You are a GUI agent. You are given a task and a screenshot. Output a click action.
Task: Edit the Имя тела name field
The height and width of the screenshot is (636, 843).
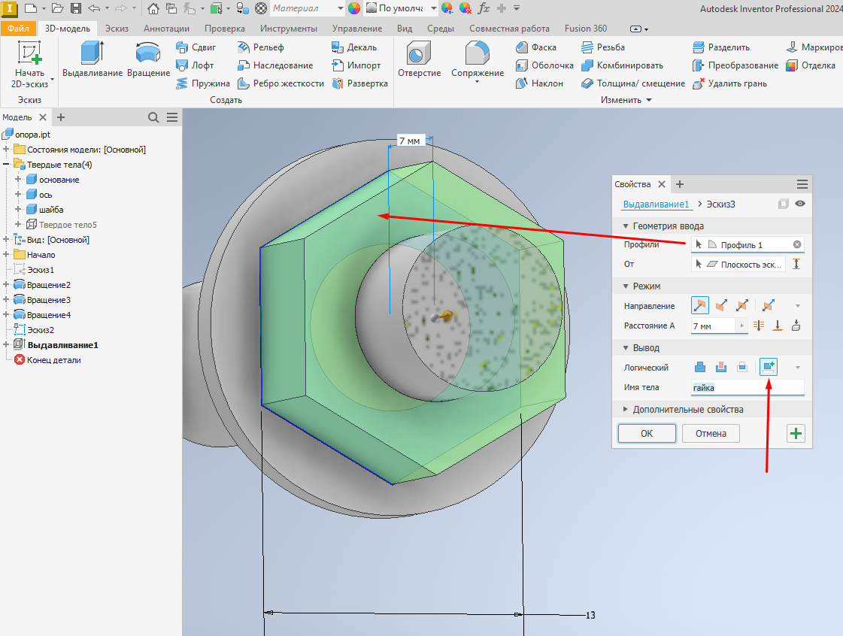coord(747,388)
